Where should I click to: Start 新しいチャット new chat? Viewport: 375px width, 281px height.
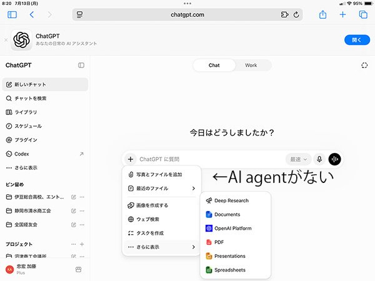click(45, 84)
